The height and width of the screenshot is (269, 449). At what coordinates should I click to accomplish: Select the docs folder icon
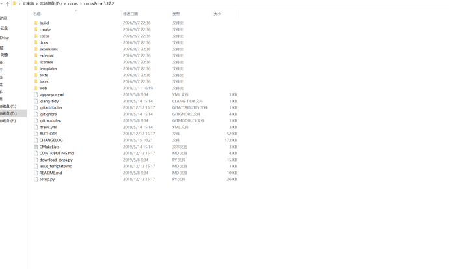point(36,42)
